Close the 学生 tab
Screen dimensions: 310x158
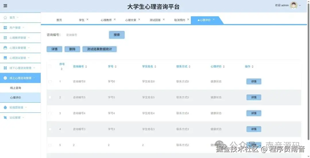pos(87,19)
